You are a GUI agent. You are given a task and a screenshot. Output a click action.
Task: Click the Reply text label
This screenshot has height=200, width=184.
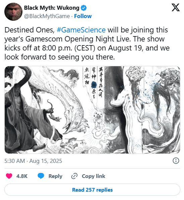point(55,176)
